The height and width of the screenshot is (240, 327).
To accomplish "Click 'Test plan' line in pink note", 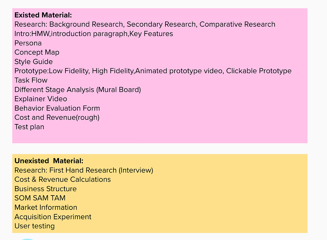I will (x=29, y=127).
